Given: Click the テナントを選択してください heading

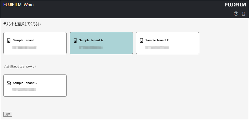Looking at the screenshot, I should tap(22, 24).
